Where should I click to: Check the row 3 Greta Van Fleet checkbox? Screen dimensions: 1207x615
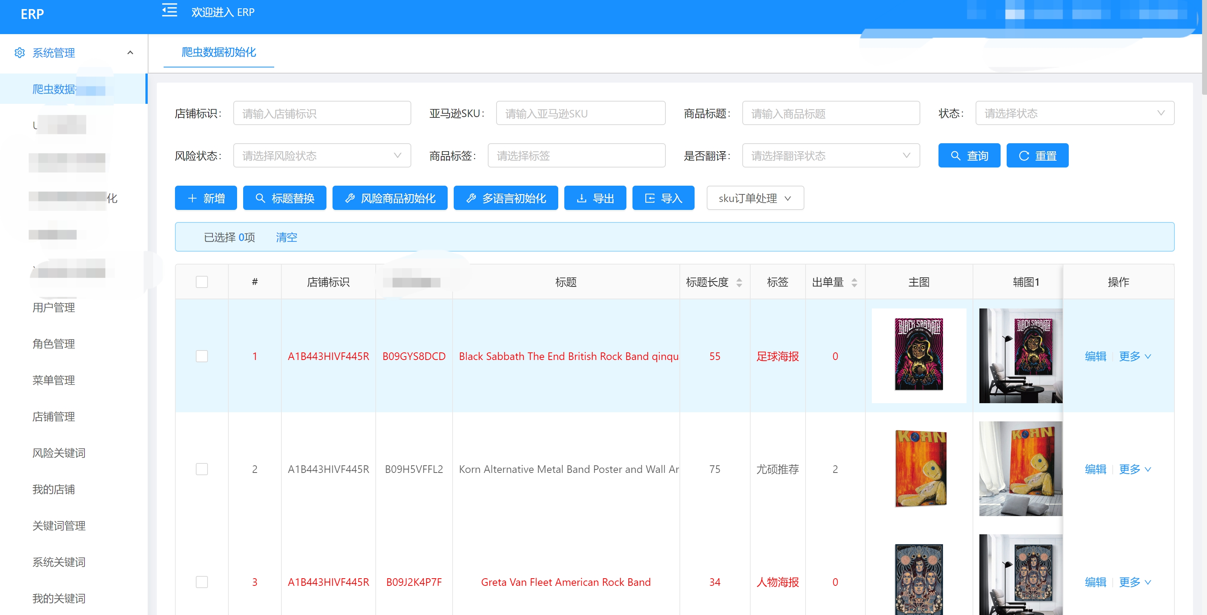coord(202,582)
